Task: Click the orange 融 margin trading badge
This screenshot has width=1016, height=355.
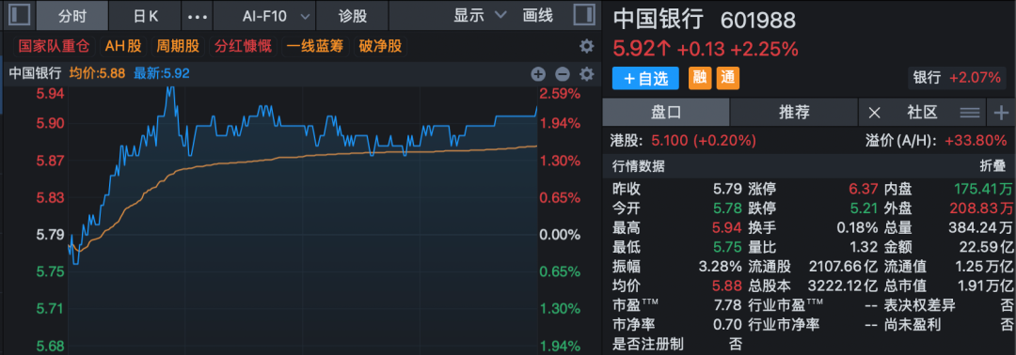Action: pyautogui.click(x=699, y=78)
